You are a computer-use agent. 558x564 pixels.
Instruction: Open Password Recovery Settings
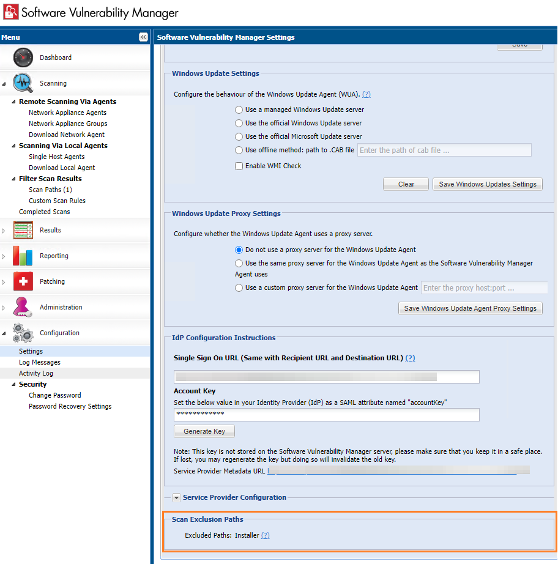click(x=70, y=406)
